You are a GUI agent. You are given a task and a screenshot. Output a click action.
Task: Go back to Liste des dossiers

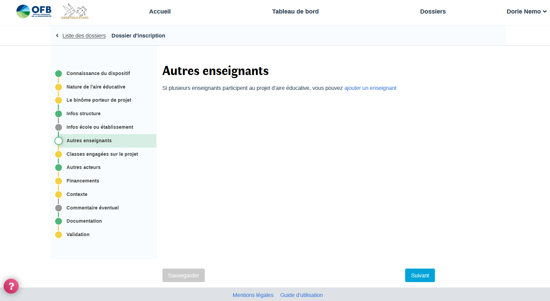(x=84, y=36)
